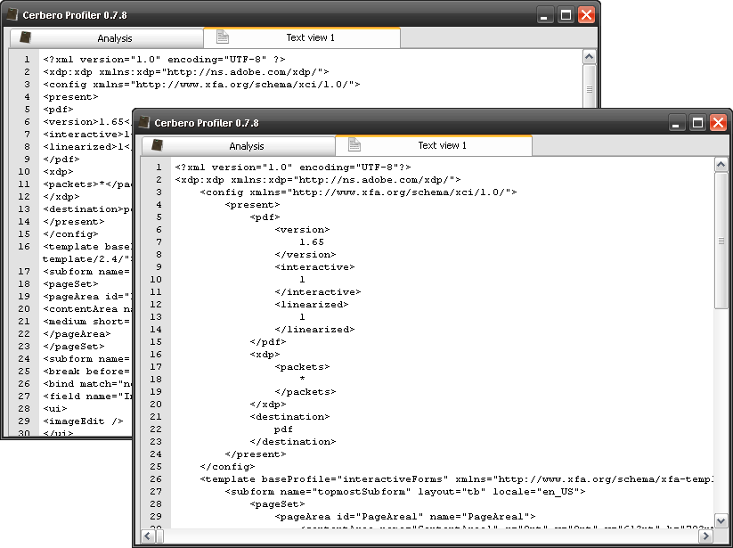Click scroll left arrow in front window

pos(148,536)
